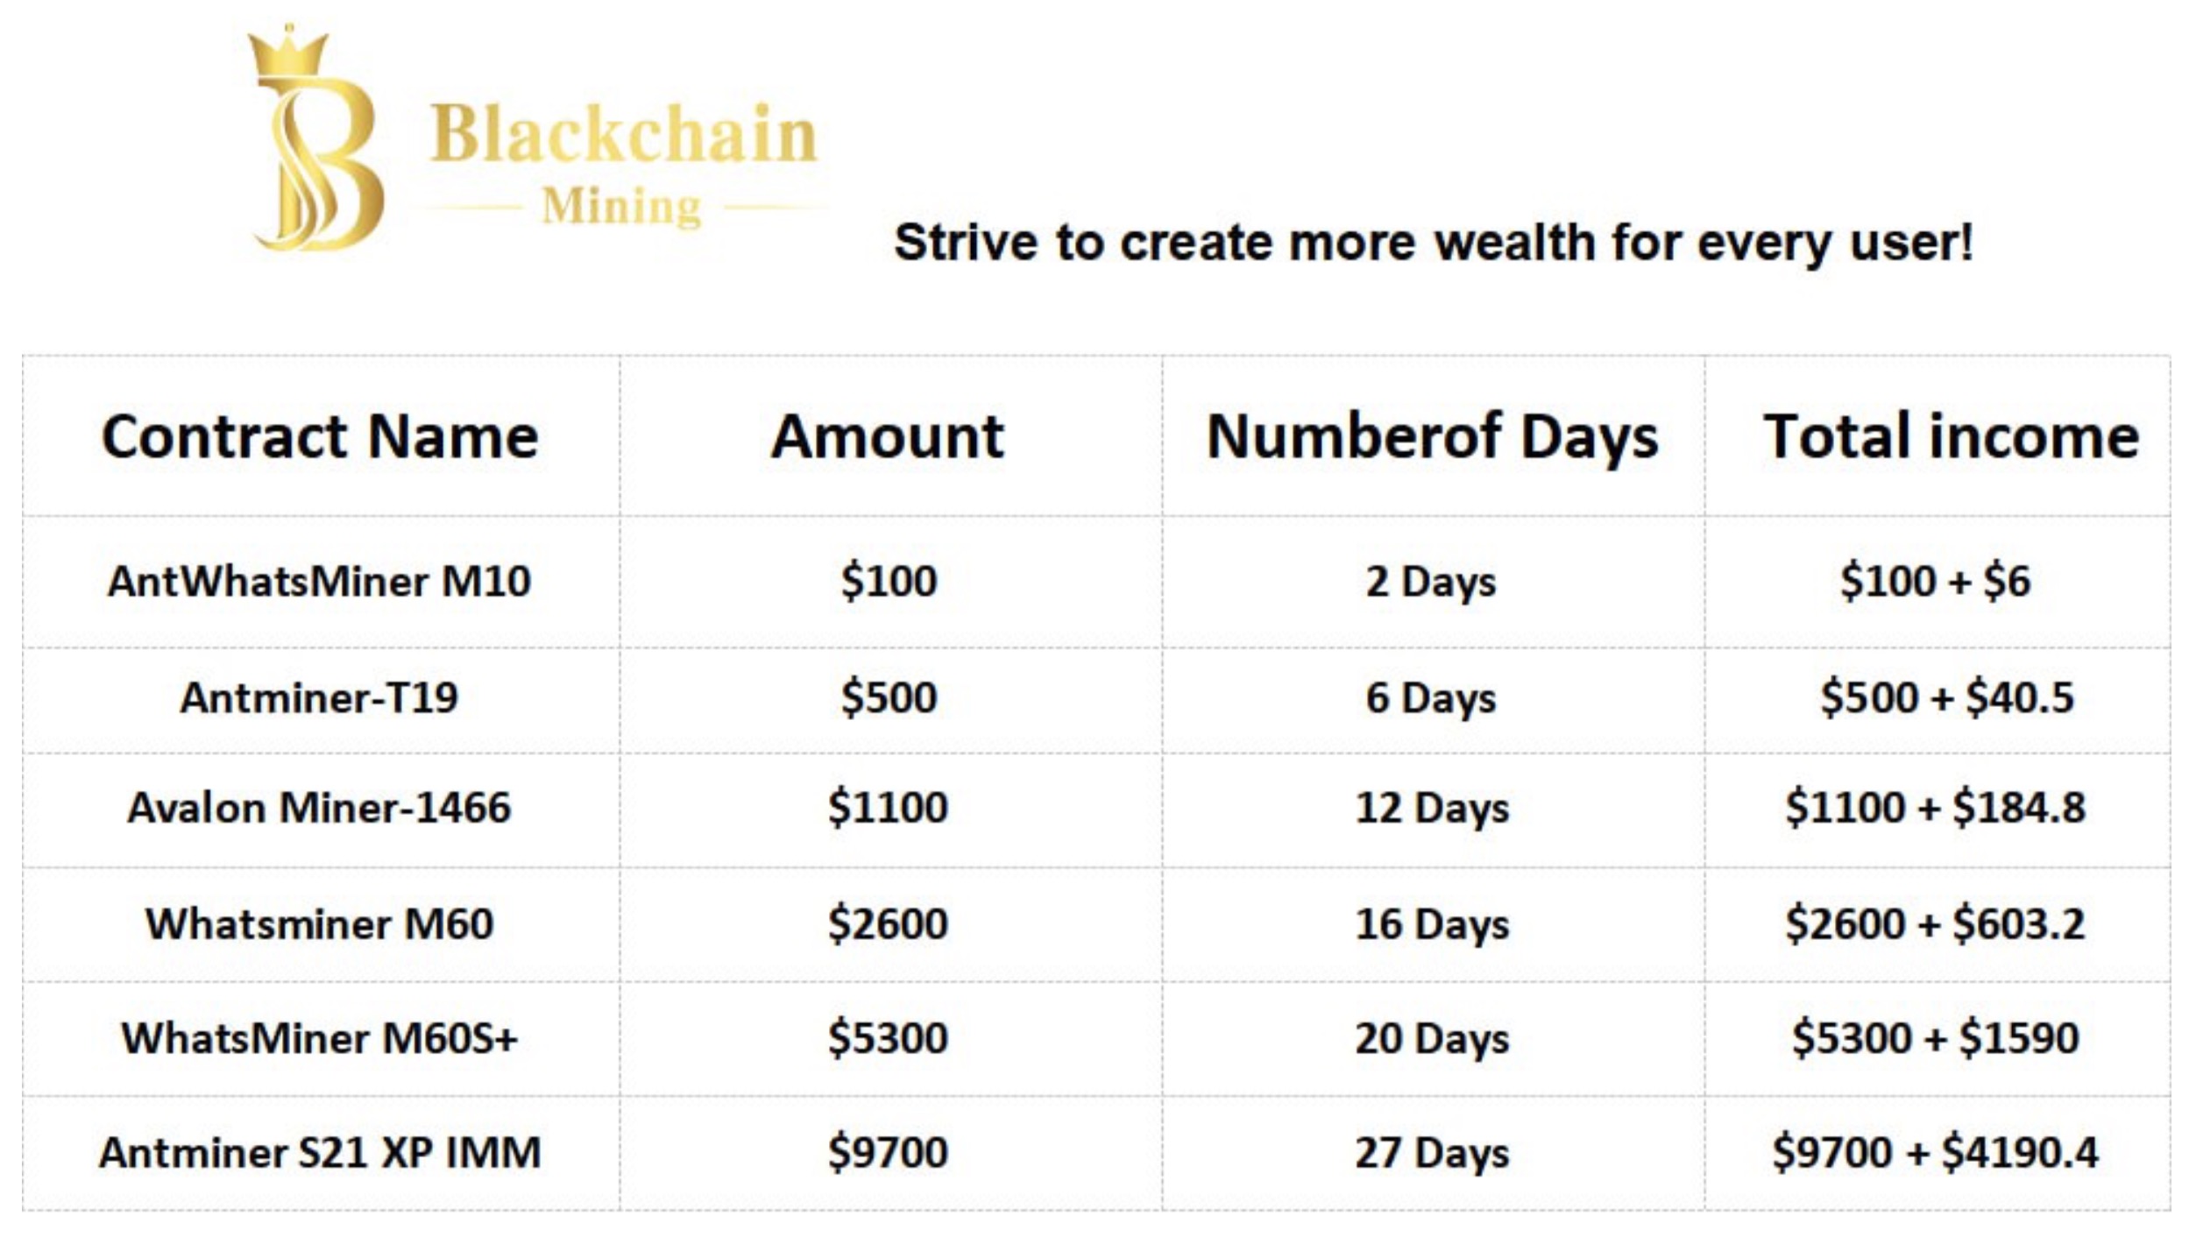The height and width of the screenshot is (1237, 2189).
Task: Select the 12 Days duration cell
Action: pyautogui.click(x=1432, y=808)
